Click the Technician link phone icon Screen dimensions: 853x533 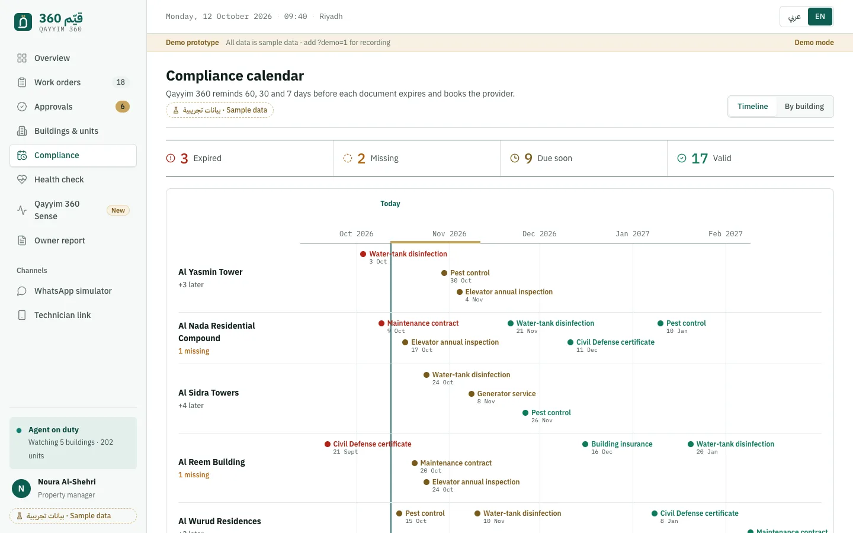(x=22, y=315)
